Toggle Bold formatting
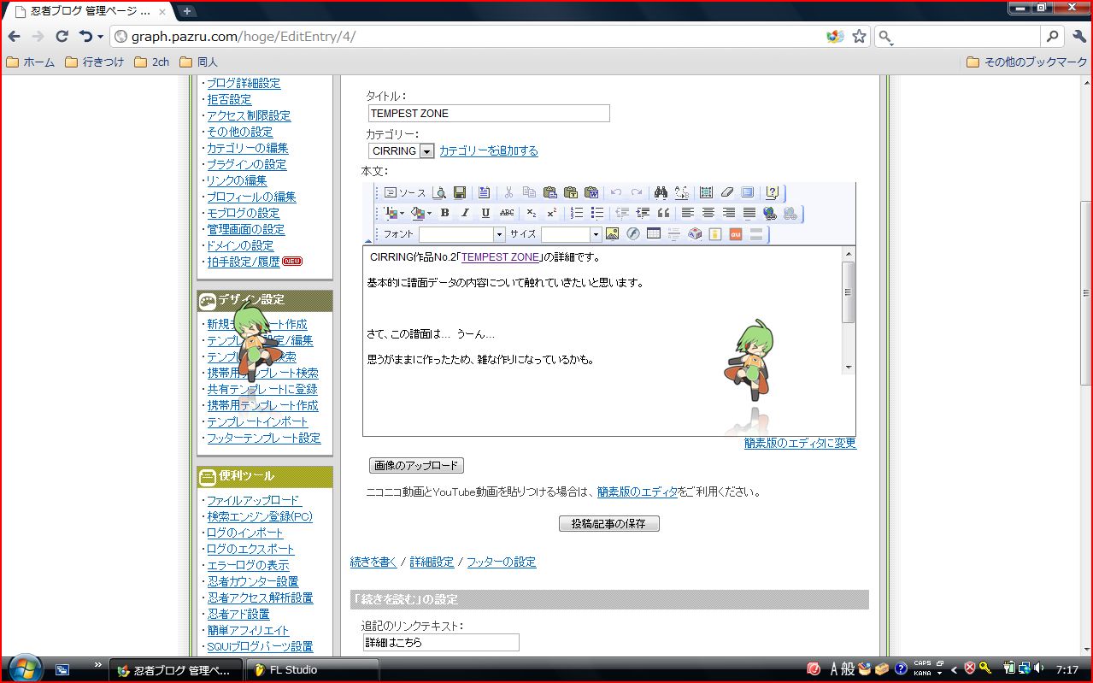The height and width of the screenshot is (683, 1093). click(444, 213)
